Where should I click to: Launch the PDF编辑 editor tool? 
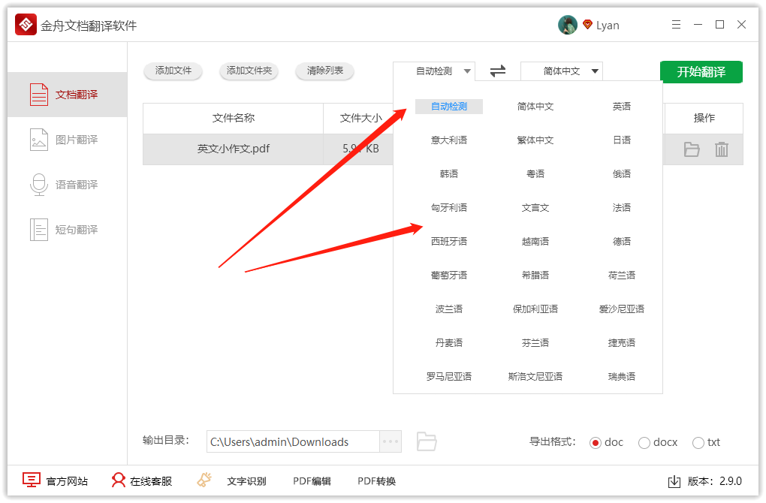pyautogui.click(x=312, y=480)
